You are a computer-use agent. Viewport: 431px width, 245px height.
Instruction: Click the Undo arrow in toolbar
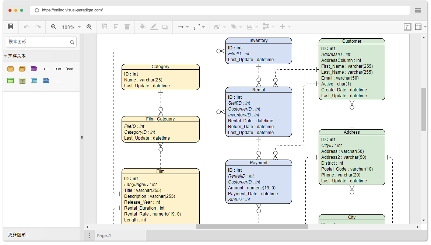26,27
